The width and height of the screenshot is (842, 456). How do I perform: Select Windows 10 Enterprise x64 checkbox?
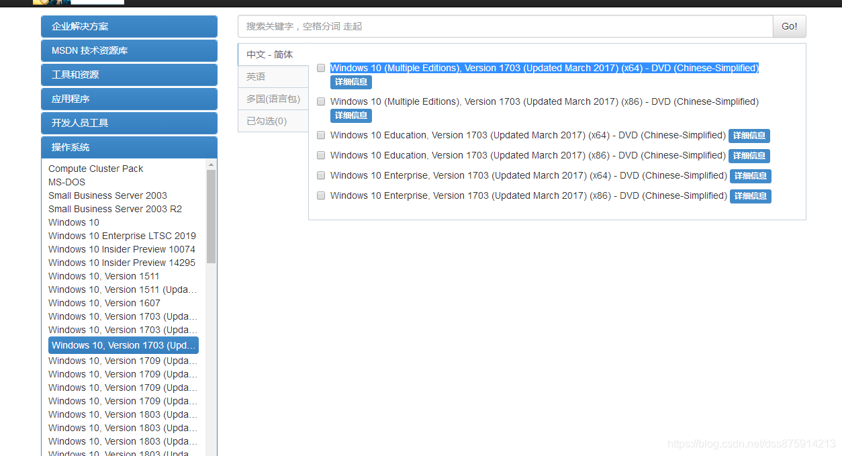coord(321,175)
